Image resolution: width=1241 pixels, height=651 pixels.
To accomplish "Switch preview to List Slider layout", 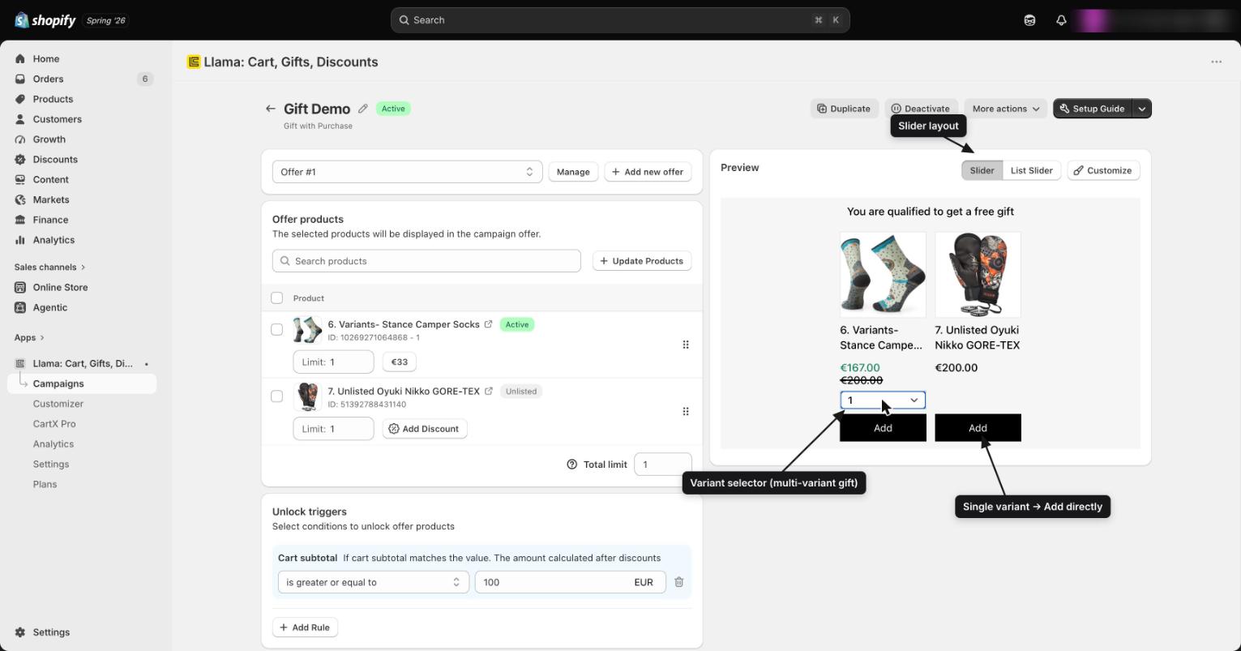I will tap(1031, 170).
